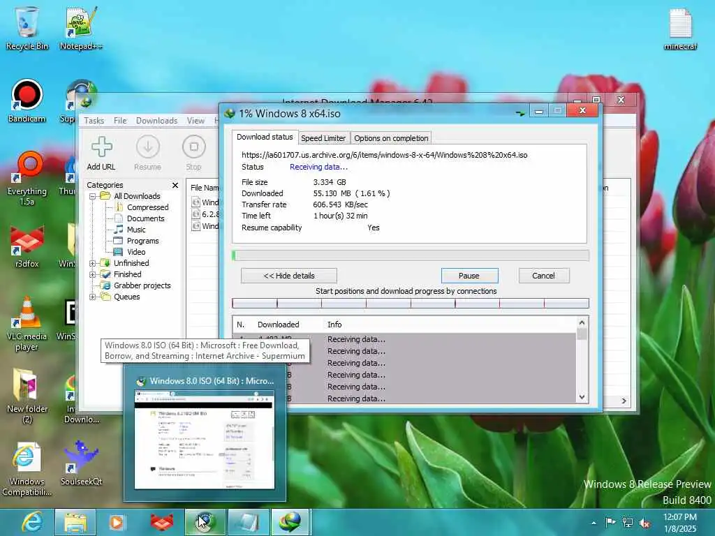Cancel the Windows 8 x64.iso download
Viewport: 715px width, 536px height.
(543, 276)
